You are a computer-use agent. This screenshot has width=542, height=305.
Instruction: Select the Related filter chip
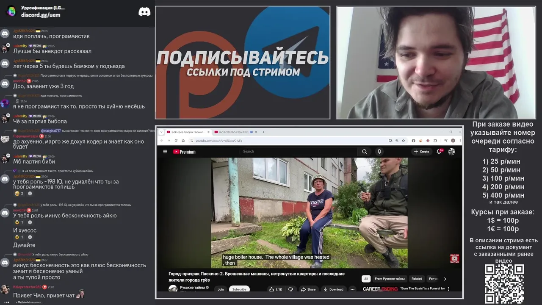tap(417, 279)
